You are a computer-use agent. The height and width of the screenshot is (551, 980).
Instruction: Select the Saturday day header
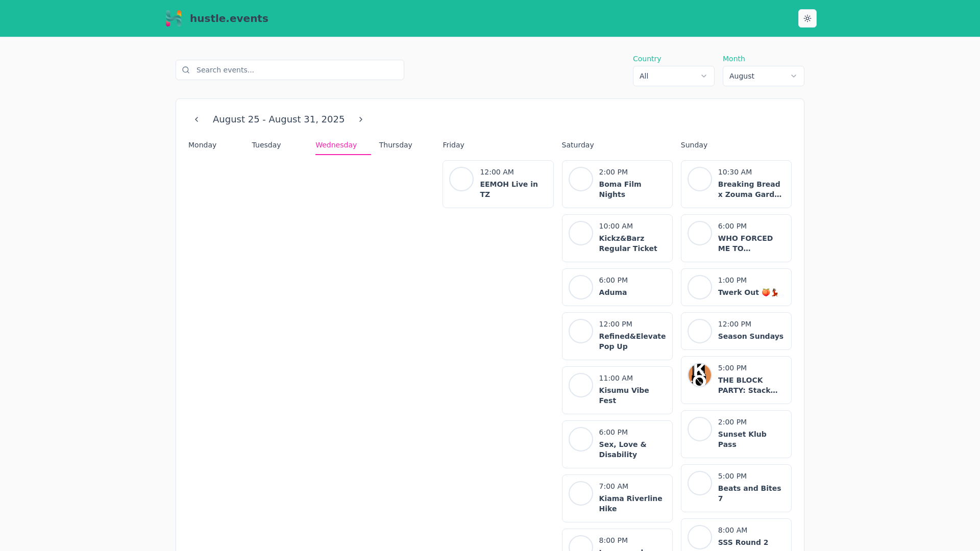pyautogui.click(x=577, y=145)
